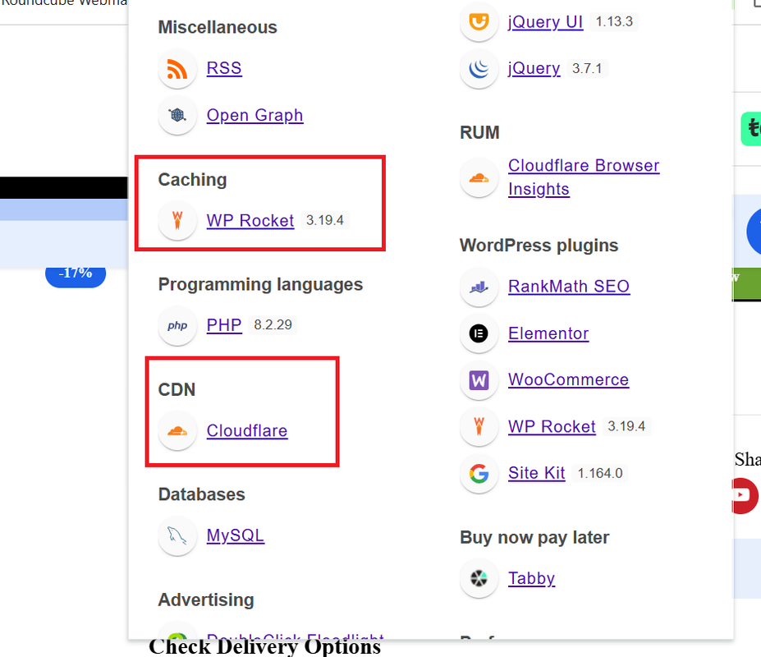Open the jQuery 3.7.1 link

tap(534, 68)
